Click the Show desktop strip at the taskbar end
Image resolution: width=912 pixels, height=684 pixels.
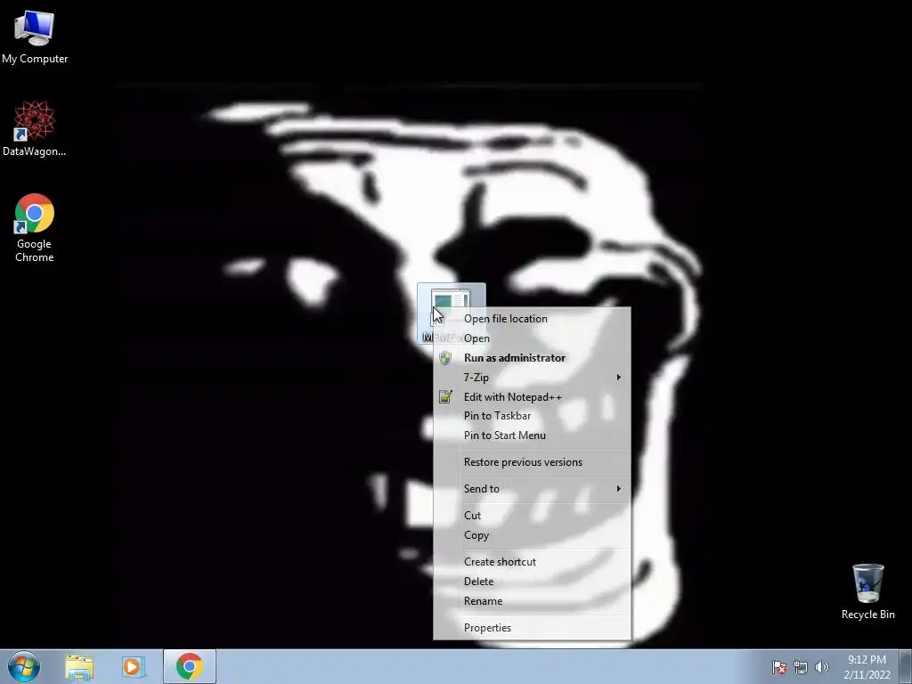(906, 666)
